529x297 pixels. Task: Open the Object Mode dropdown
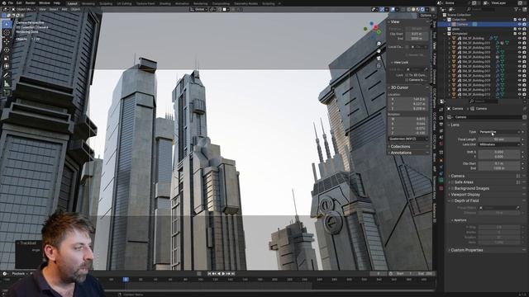point(23,9)
